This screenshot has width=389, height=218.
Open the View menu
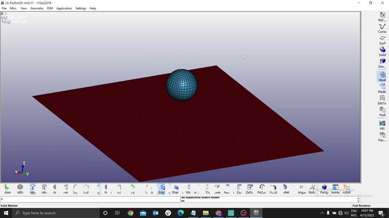click(x=23, y=8)
